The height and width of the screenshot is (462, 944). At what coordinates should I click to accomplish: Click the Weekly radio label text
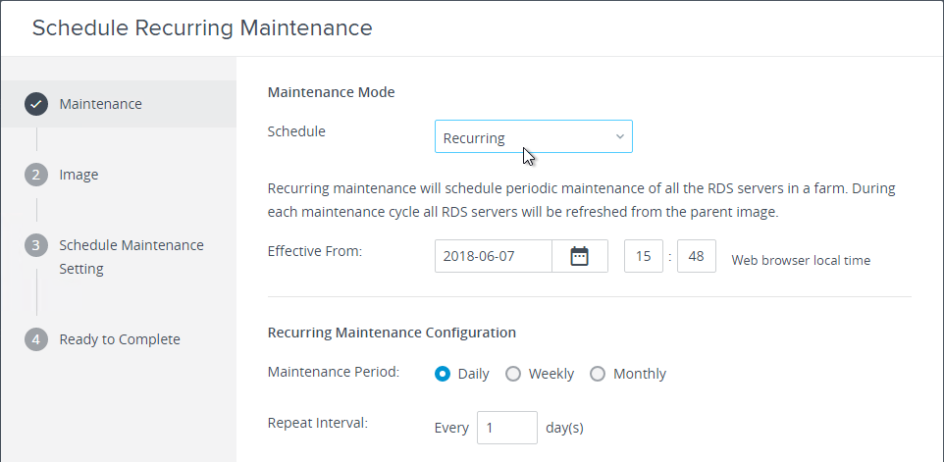click(551, 374)
